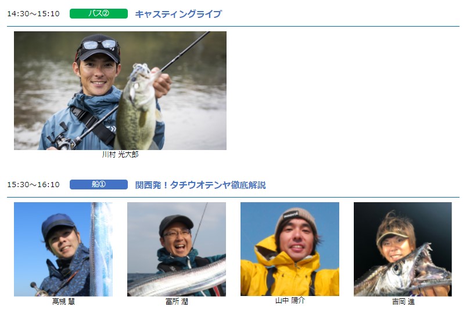Select the 吉岡 進 photo thumbnail

click(x=403, y=249)
